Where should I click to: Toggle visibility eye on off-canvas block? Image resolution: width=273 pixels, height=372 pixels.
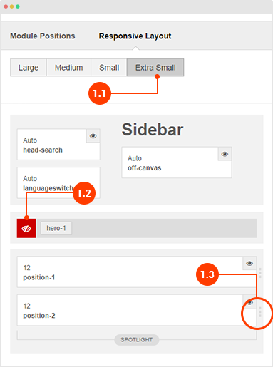coord(225,154)
